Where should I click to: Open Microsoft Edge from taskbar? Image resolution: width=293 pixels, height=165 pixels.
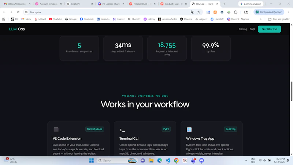159,161
